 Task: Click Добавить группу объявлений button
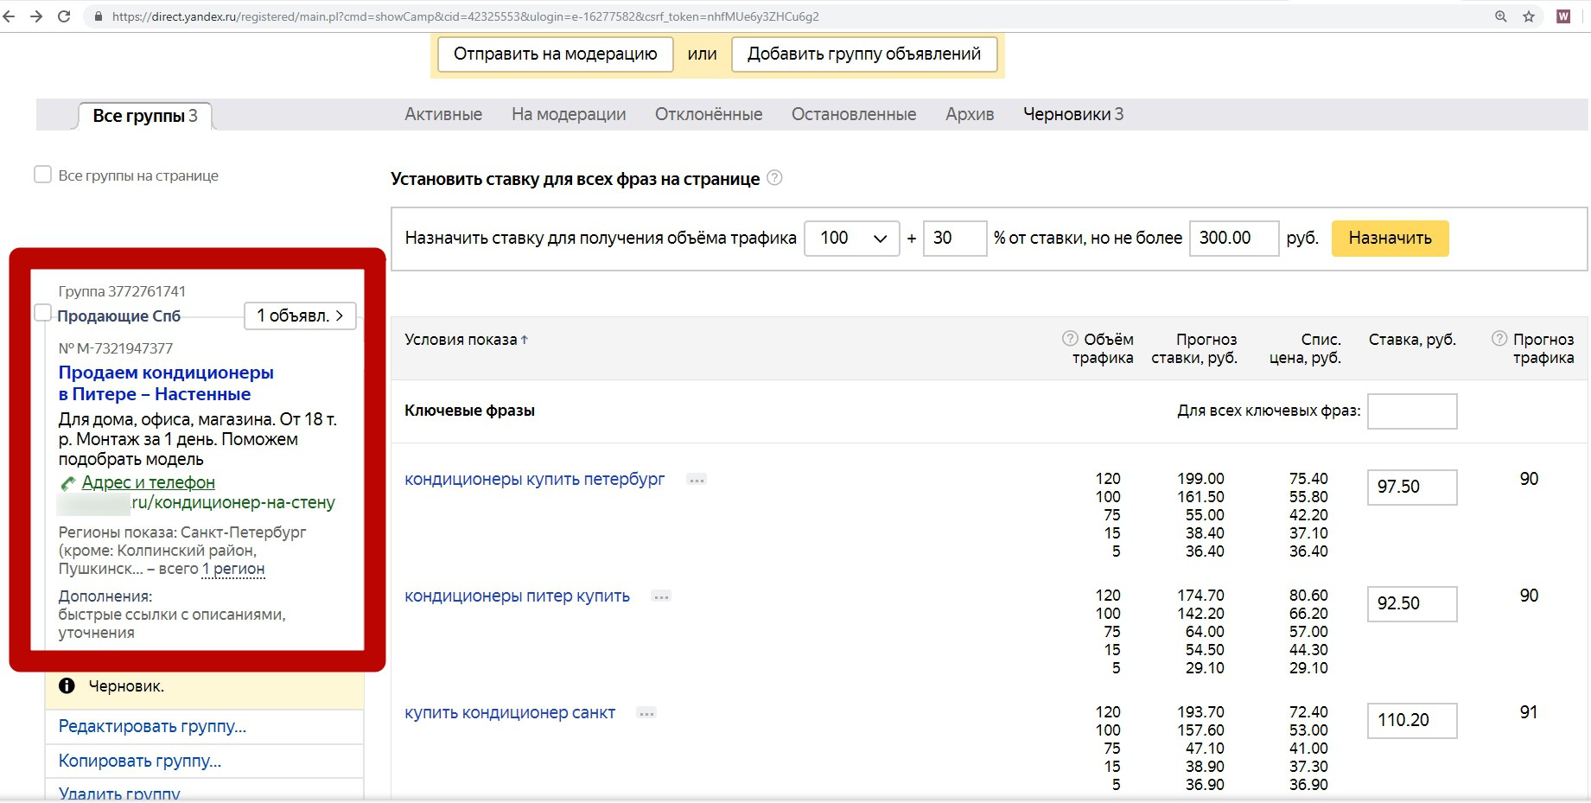pos(864,54)
